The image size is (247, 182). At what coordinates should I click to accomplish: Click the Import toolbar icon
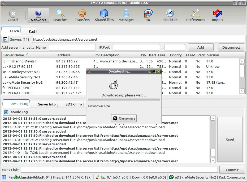click(x=217, y=15)
